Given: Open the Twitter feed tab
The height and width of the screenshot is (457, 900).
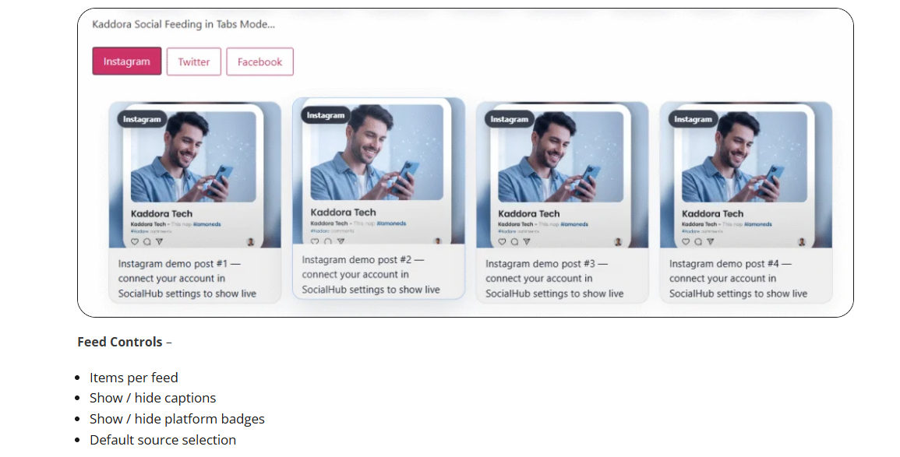Looking at the screenshot, I should point(194,62).
